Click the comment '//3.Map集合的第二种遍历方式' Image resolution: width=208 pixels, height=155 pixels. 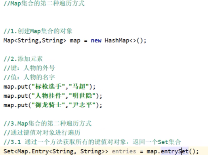click(48, 124)
